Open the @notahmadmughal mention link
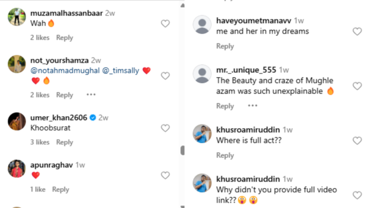 (65, 71)
